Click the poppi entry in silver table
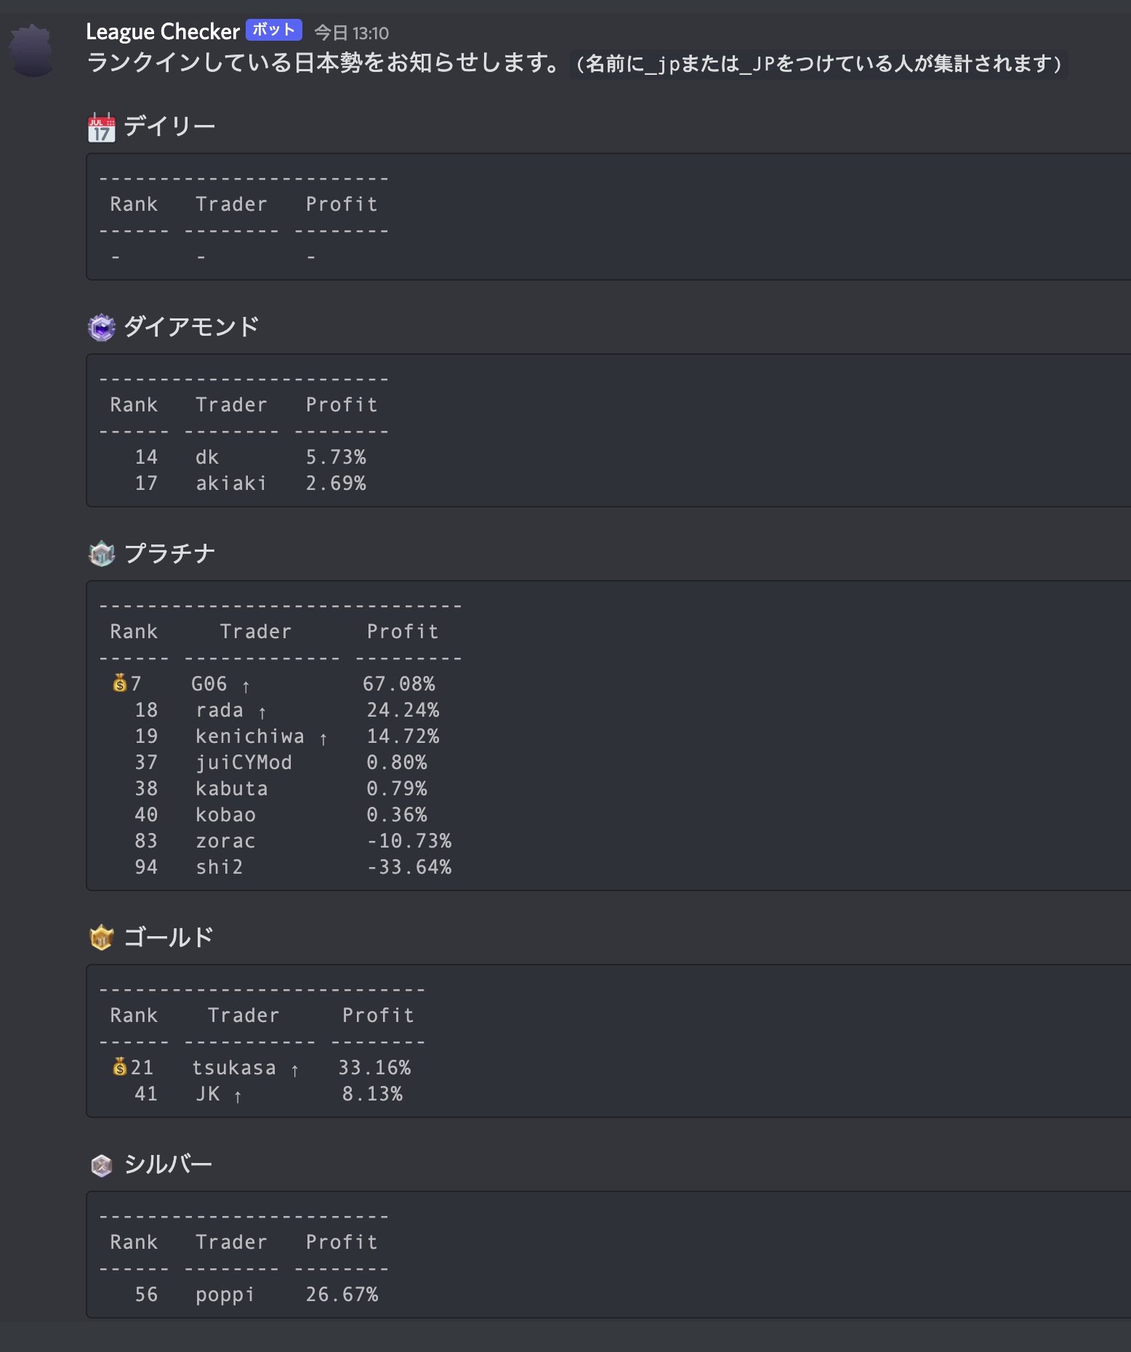The height and width of the screenshot is (1352, 1131). pyautogui.click(x=225, y=1295)
